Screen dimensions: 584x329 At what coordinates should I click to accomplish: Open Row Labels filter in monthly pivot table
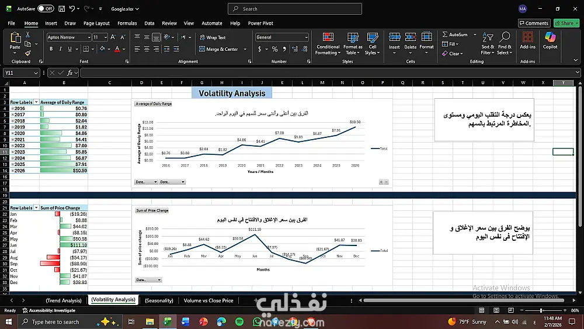36,208
